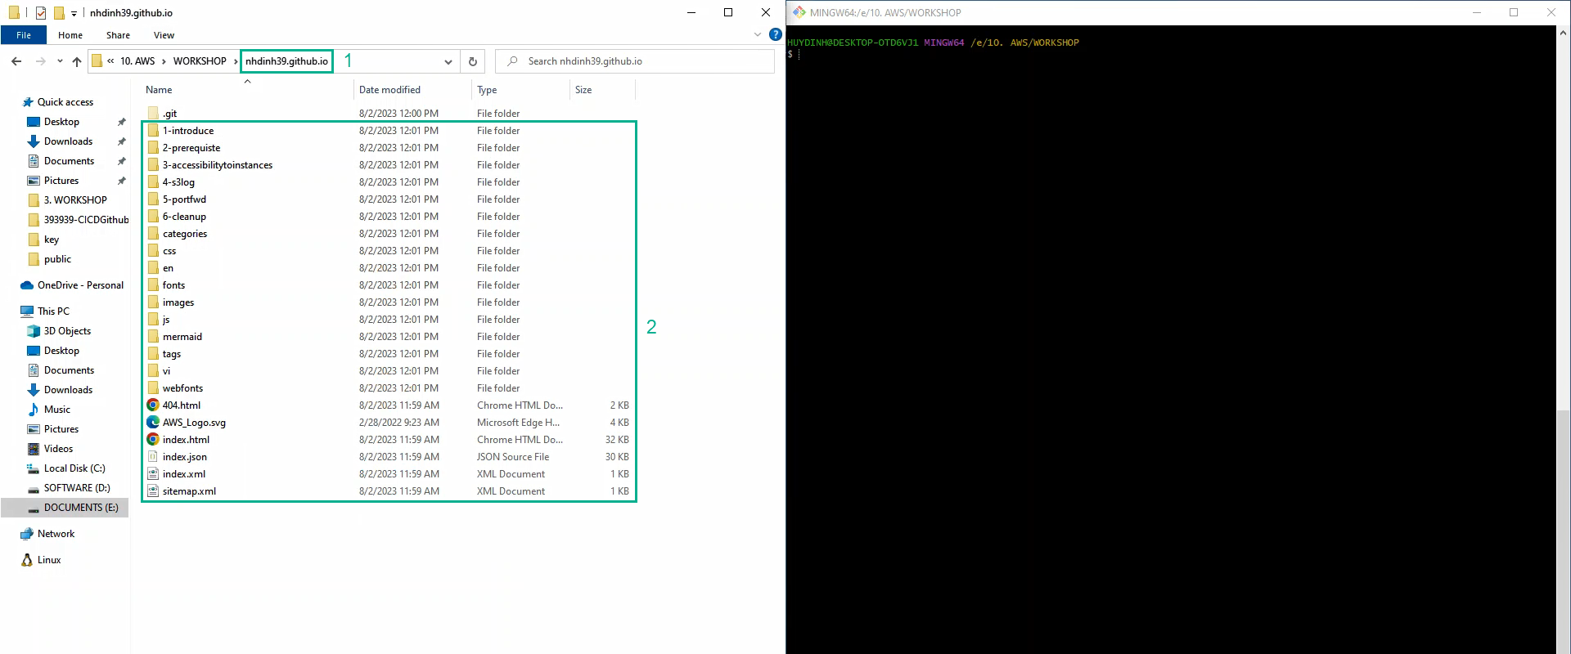This screenshot has height=654, width=1571.
Task: Open DOCUMENTS (E:) drive
Action: (81, 508)
